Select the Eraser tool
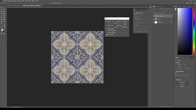 pos(4,18)
